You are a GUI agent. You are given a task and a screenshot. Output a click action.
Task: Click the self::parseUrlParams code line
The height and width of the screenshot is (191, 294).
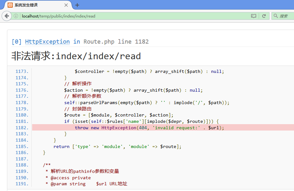click(147, 103)
